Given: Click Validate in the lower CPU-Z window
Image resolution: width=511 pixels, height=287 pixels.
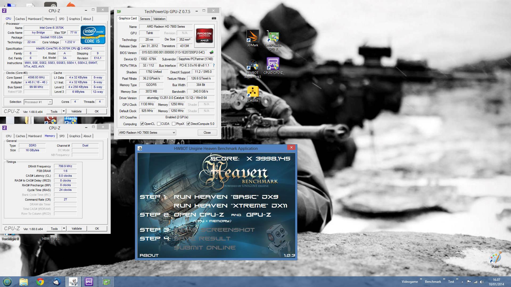Looking at the screenshot, I should tap(77, 229).
